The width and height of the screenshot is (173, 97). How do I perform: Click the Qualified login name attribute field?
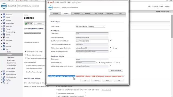92,41
